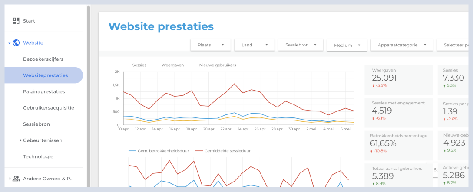The height and width of the screenshot is (192, 473).
Task: Toggle Gemiddelde sessieduur legend series
Action: coord(223,151)
